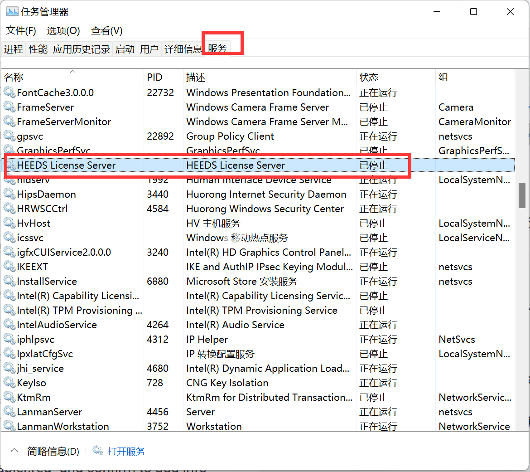Screen dimensions: 530x472
Task: Switch to the 性能 tab
Action: 38,49
